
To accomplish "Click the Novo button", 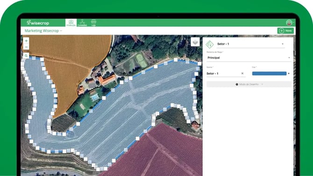I will pos(285,31).
